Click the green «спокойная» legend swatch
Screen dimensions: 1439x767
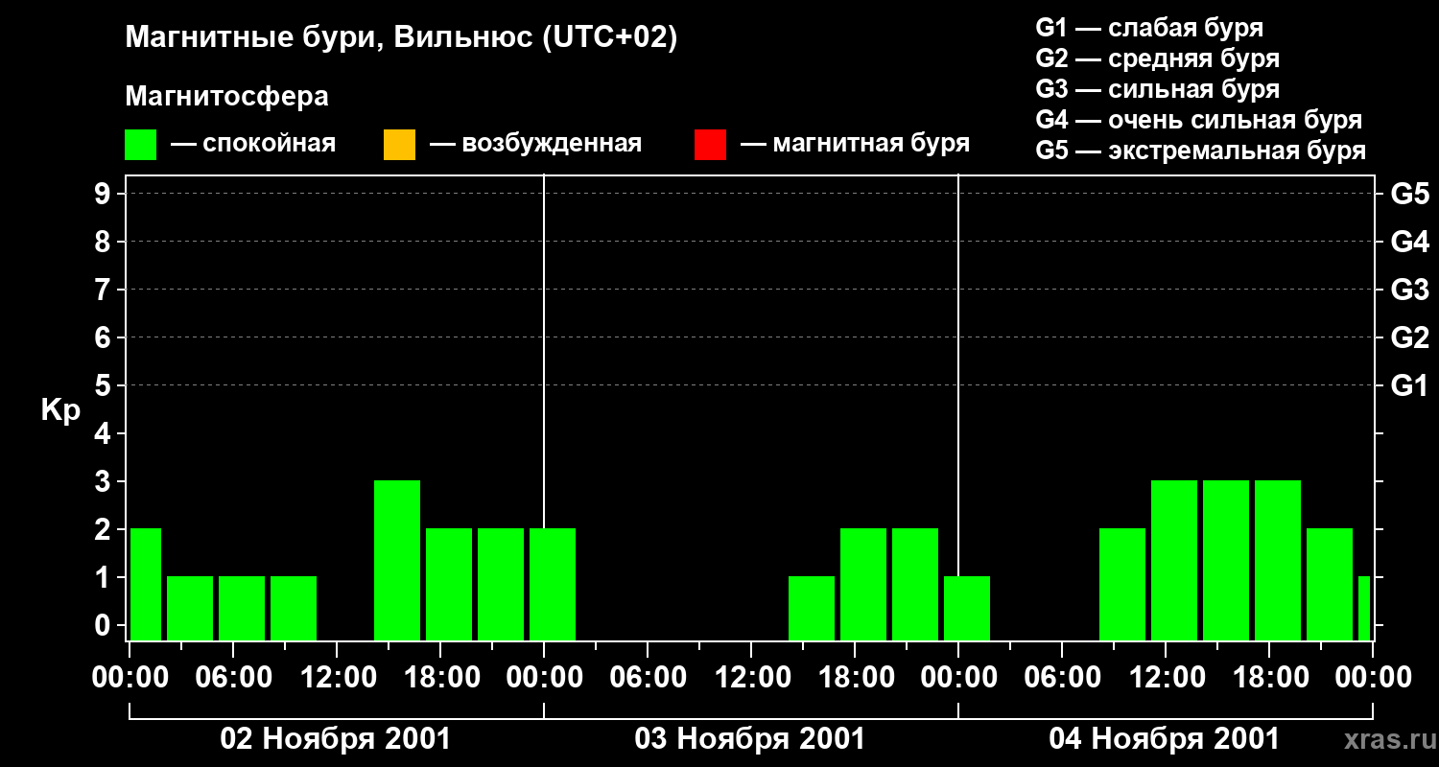[x=141, y=145]
